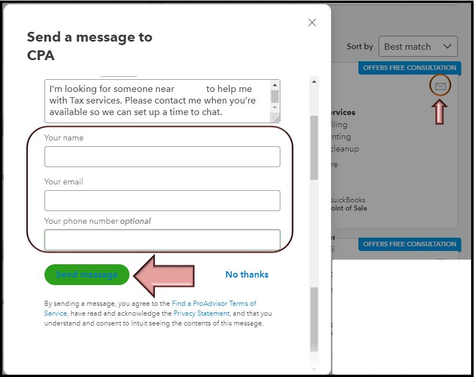Open Find a ProAdvisor Terms link
Image resolution: width=474 pixels, height=377 pixels.
point(214,304)
